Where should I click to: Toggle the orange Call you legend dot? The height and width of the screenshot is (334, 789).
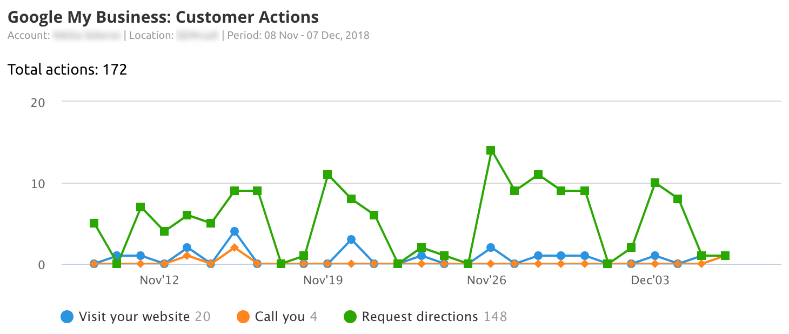tap(243, 317)
